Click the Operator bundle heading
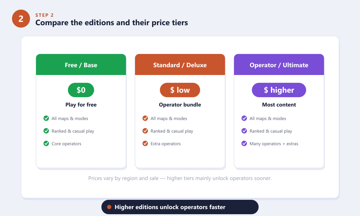Screen dimensions: 360x216 tap(180, 105)
